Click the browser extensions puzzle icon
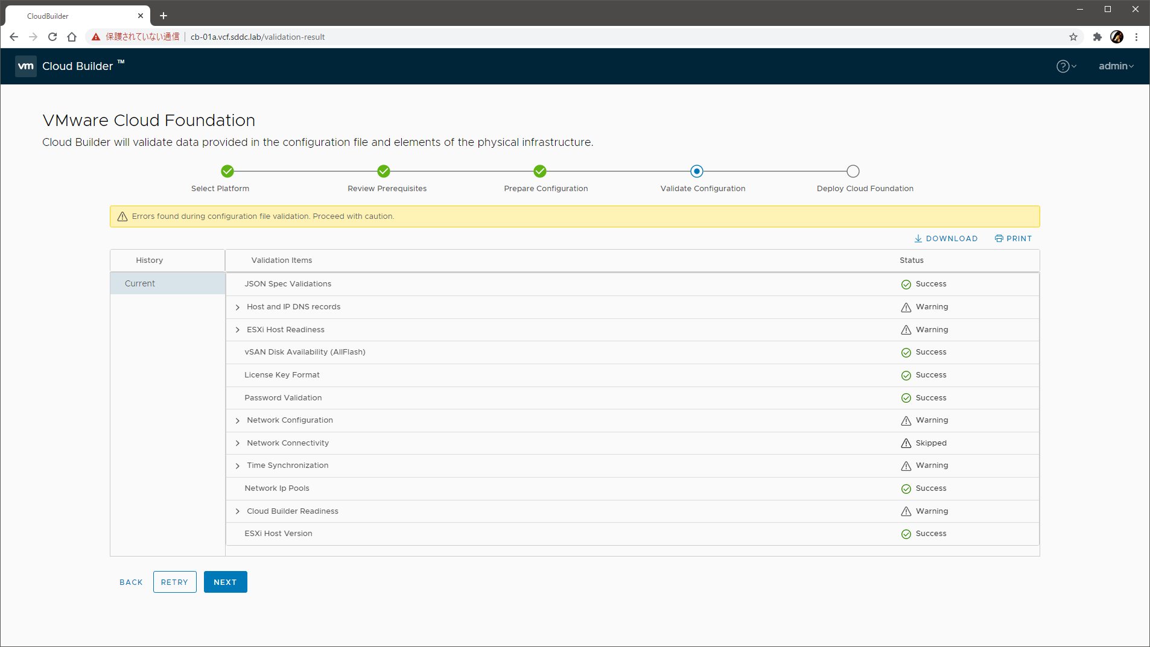 (x=1097, y=37)
